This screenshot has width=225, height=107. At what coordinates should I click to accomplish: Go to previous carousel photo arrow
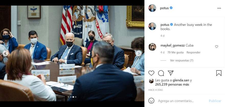coord(5,53)
